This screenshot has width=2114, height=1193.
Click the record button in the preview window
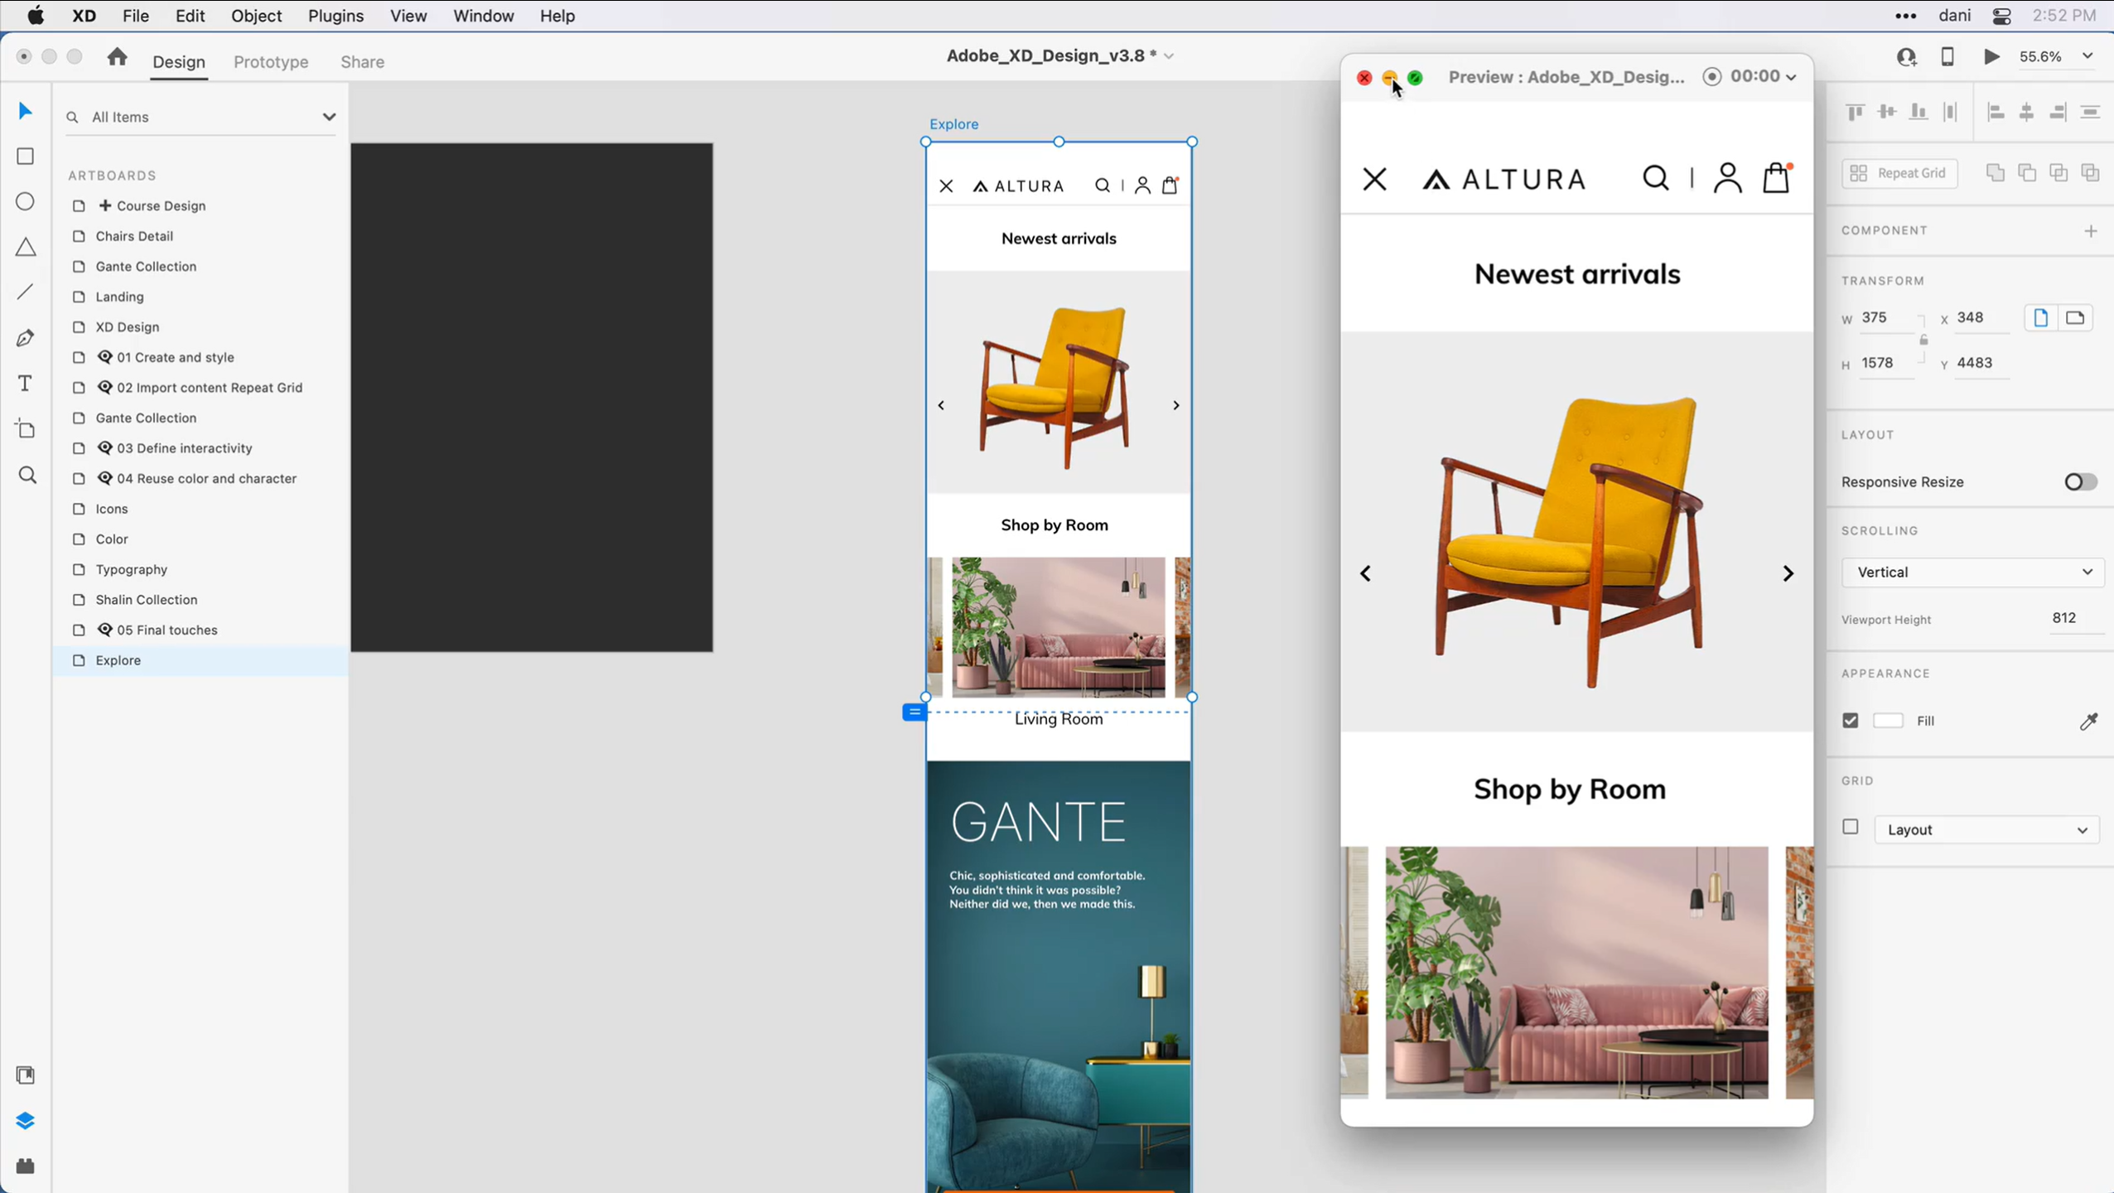pos(1711,76)
